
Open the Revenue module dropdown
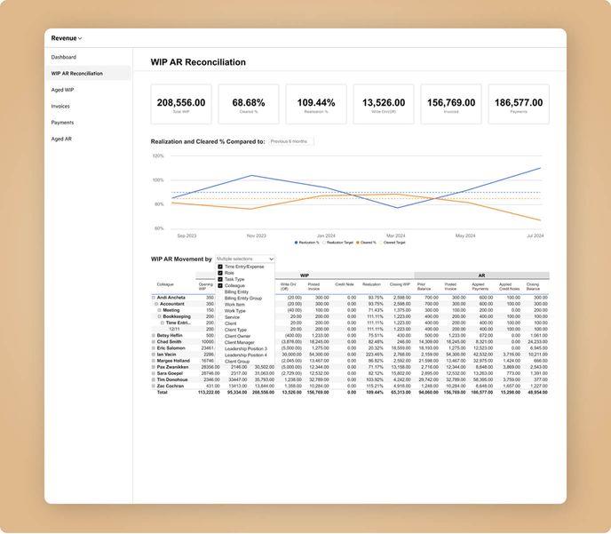pos(67,38)
